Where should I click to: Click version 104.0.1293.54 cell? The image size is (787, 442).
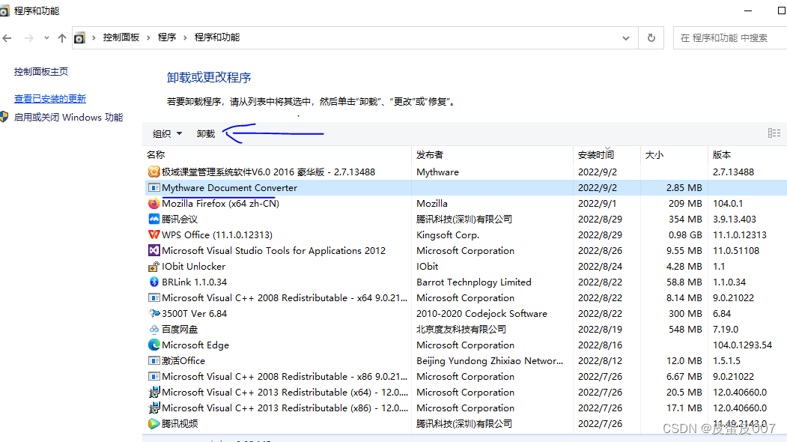click(742, 345)
